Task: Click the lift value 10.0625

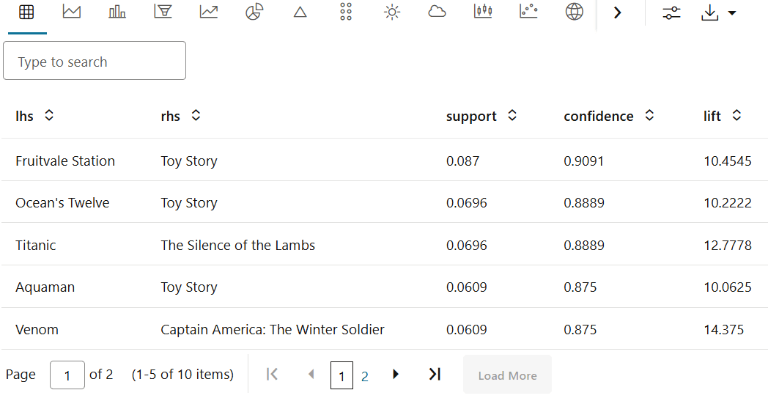Action: tap(728, 287)
